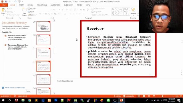Image resolution: width=183 pixels, height=103 pixels.
Task: Open recovered file saved at 11:18 AM
Action: (x=17, y=37)
